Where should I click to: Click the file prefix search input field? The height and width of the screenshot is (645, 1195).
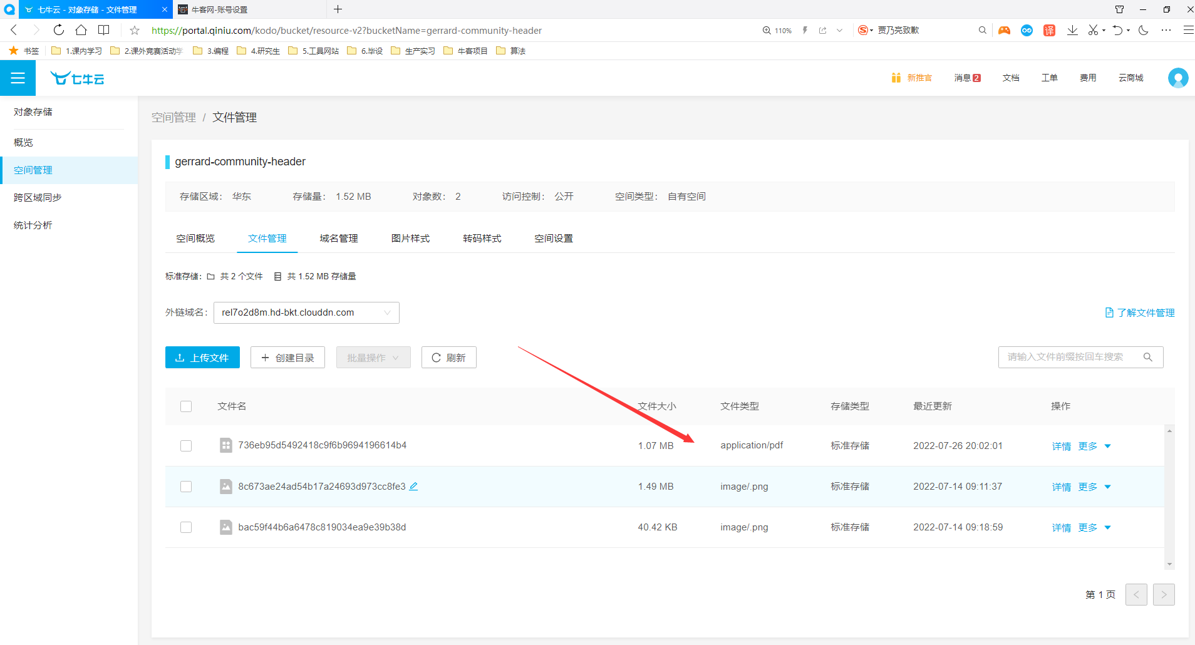point(1080,357)
